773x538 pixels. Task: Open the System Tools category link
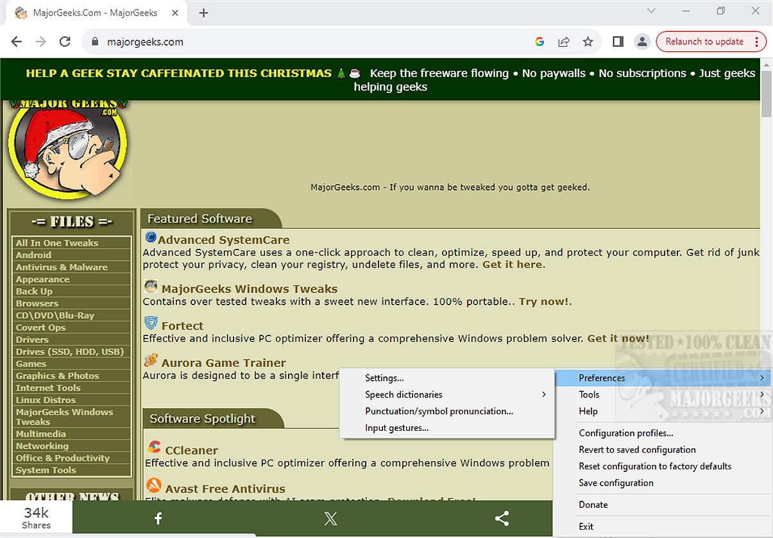(46, 471)
